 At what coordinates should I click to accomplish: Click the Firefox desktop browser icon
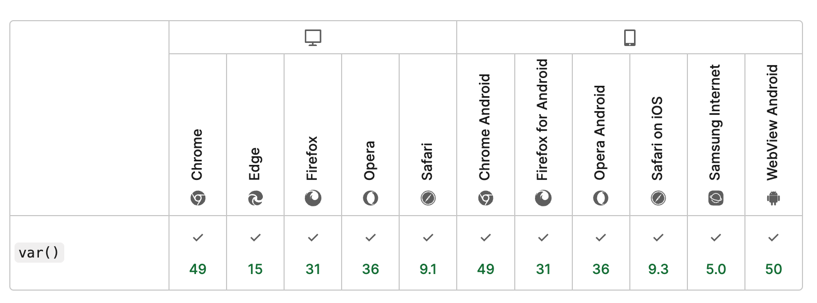(313, 198)
